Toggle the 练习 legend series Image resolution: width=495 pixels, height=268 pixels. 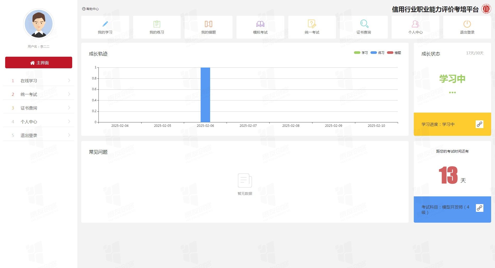click(x=377, y=53)
